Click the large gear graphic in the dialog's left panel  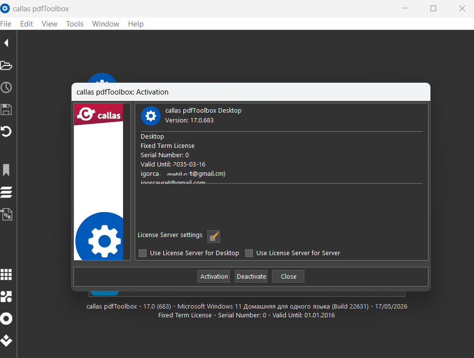[x=100, y=236]
